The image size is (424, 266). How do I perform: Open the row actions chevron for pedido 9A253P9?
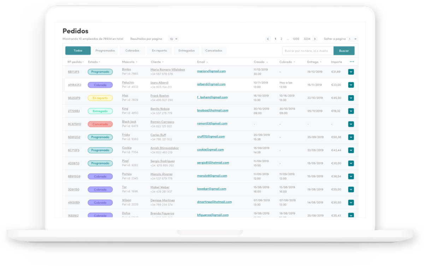[351, 98]
